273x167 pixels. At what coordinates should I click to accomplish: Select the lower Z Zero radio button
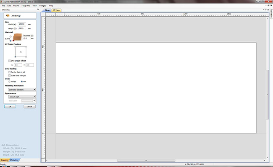coord(10,41)
